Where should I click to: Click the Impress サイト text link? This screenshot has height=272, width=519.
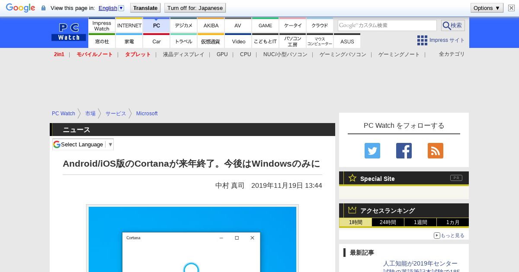447,40
